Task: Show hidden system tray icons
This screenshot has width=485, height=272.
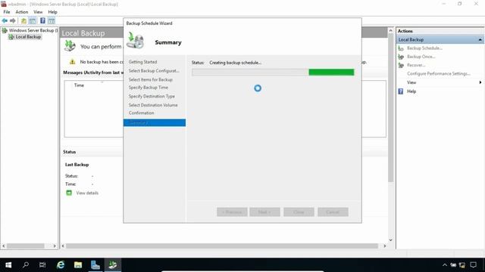Action: [x=445, y=265]
